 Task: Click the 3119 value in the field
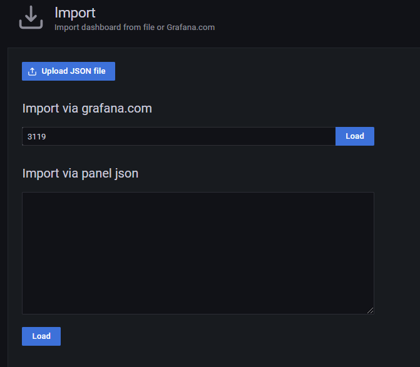pyautogui.click(x=36, y=136)
